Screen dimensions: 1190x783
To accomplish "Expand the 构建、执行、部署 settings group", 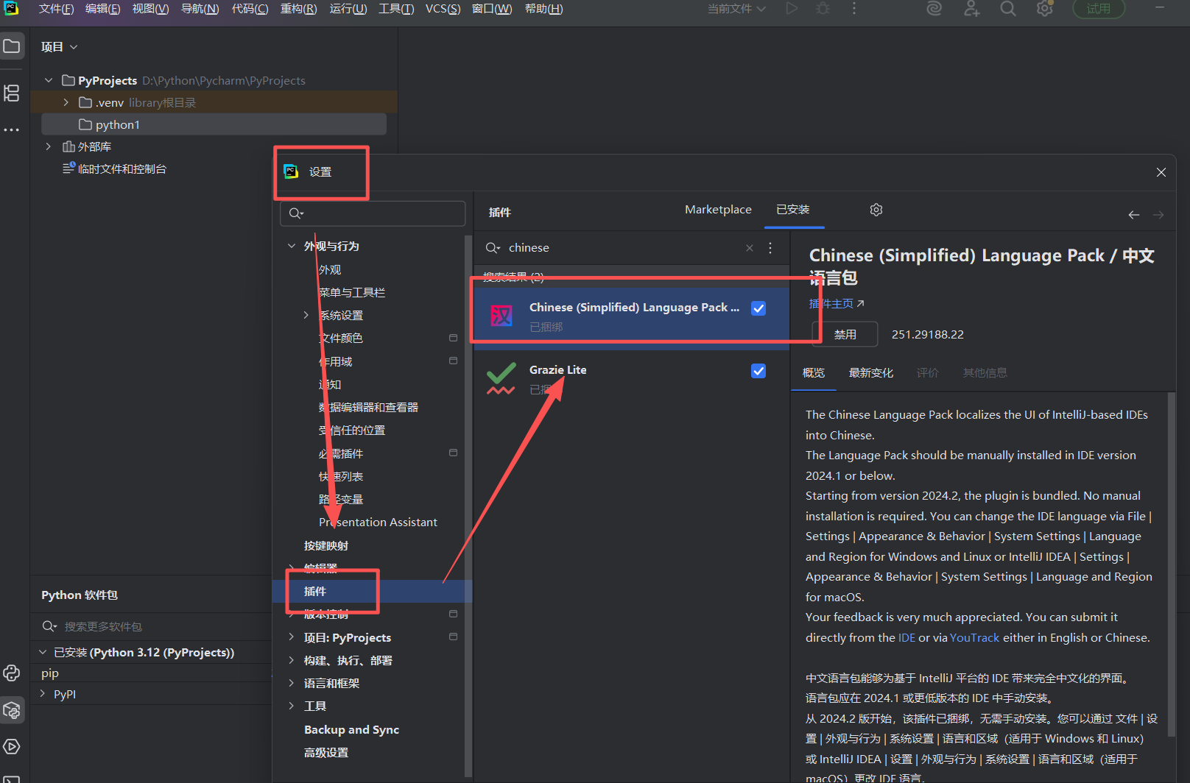I will pyautogui.click(x=292, y=660).
